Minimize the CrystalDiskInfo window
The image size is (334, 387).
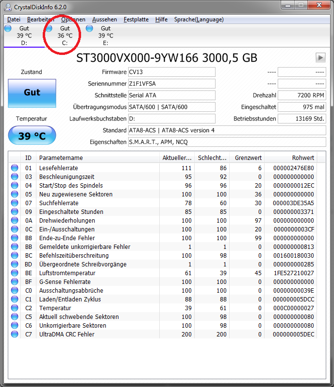click(288, 5)
